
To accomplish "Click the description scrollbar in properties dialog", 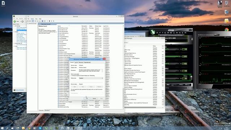I will (102, 71).
